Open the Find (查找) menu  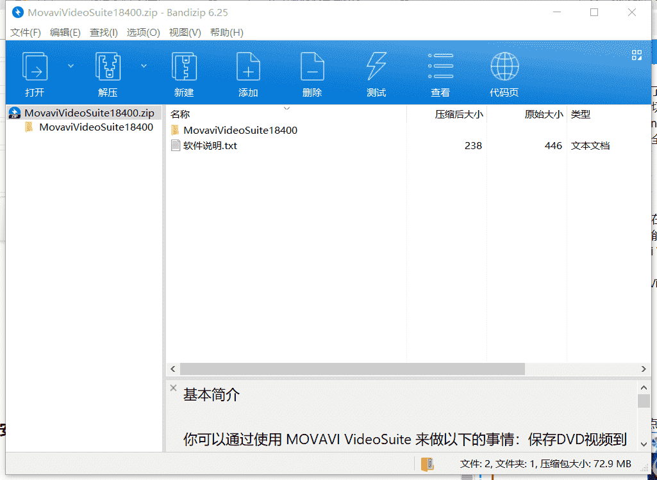103,32
